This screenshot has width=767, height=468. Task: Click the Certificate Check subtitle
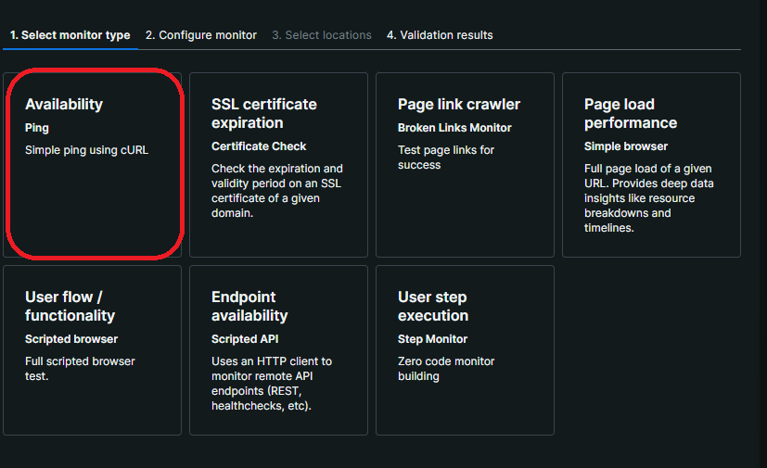pos(259,146)
